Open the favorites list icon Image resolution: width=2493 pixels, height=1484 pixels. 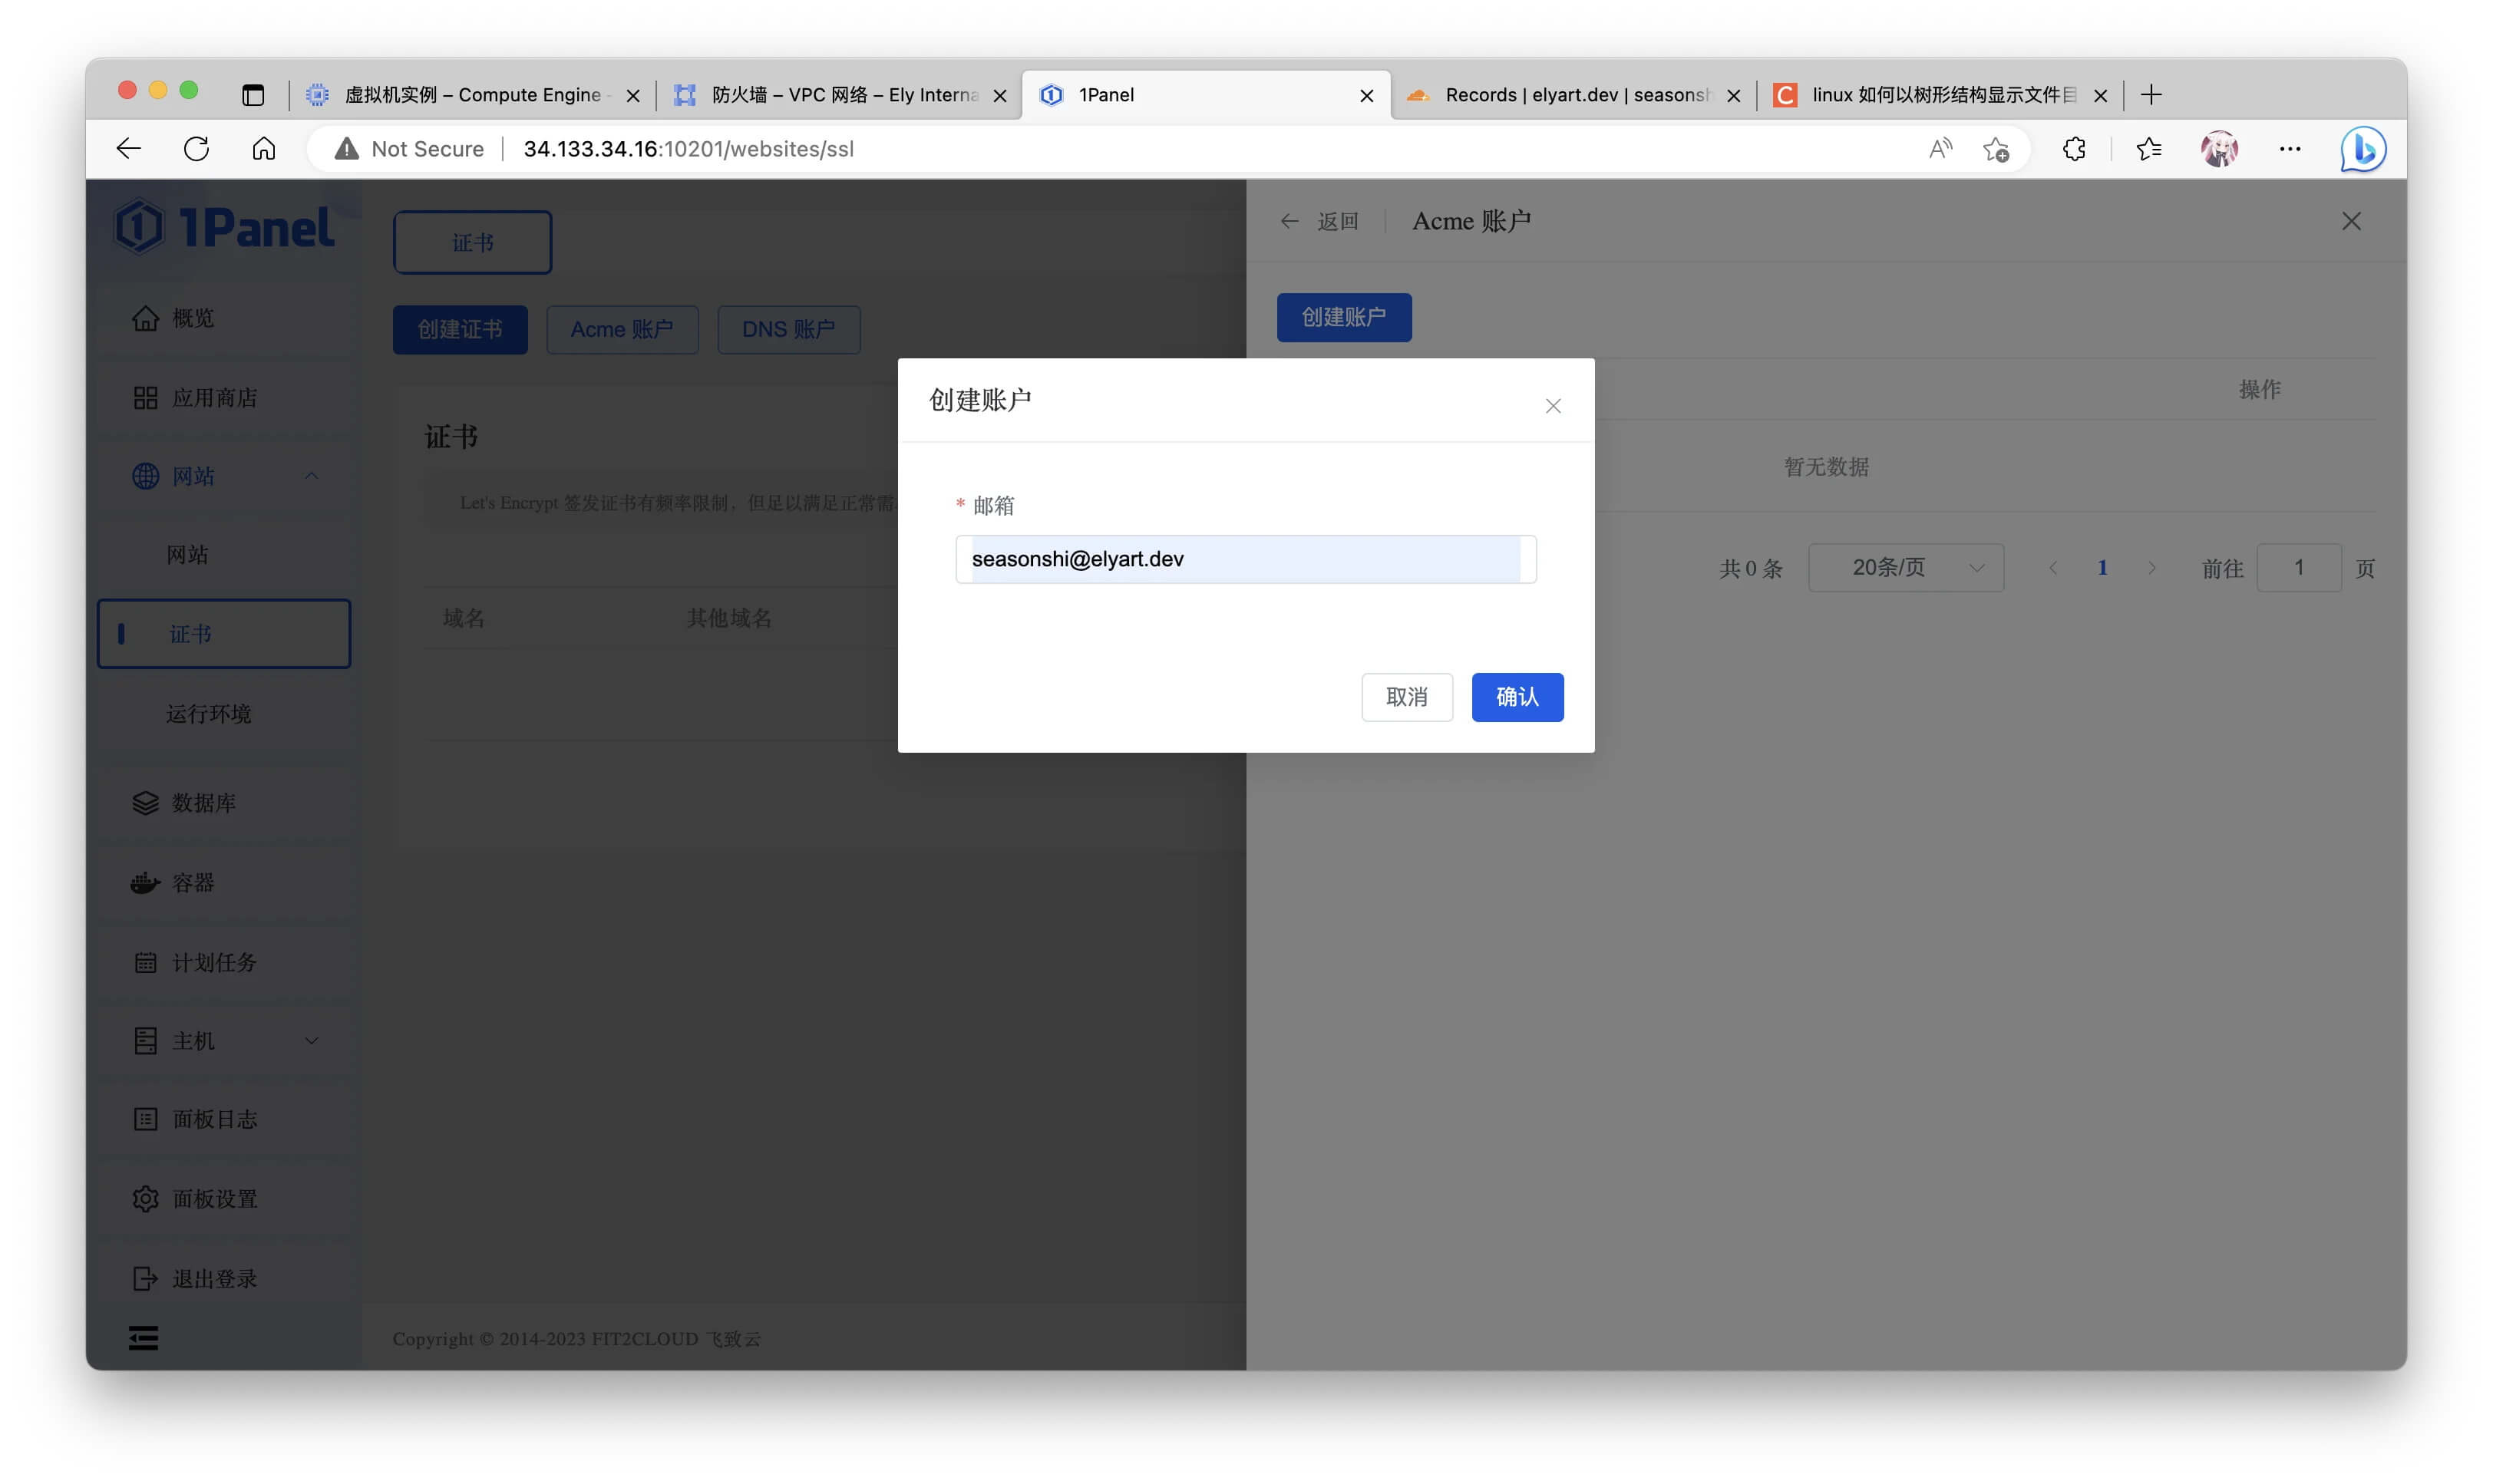click(x=2149, y=149)
